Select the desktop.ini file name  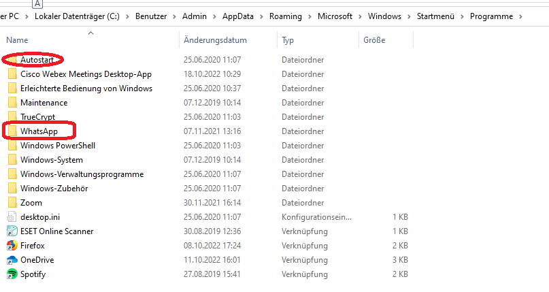(x=40, y=217)
